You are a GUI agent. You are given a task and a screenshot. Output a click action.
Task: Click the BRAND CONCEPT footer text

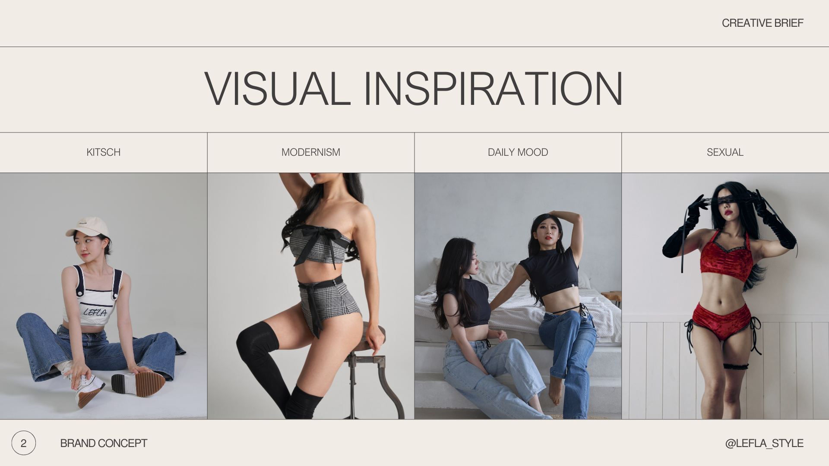coord(104,443)
